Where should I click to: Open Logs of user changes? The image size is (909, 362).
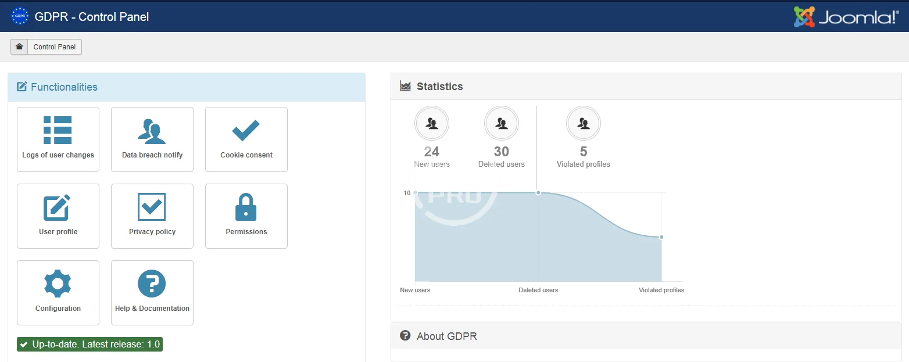58,139
